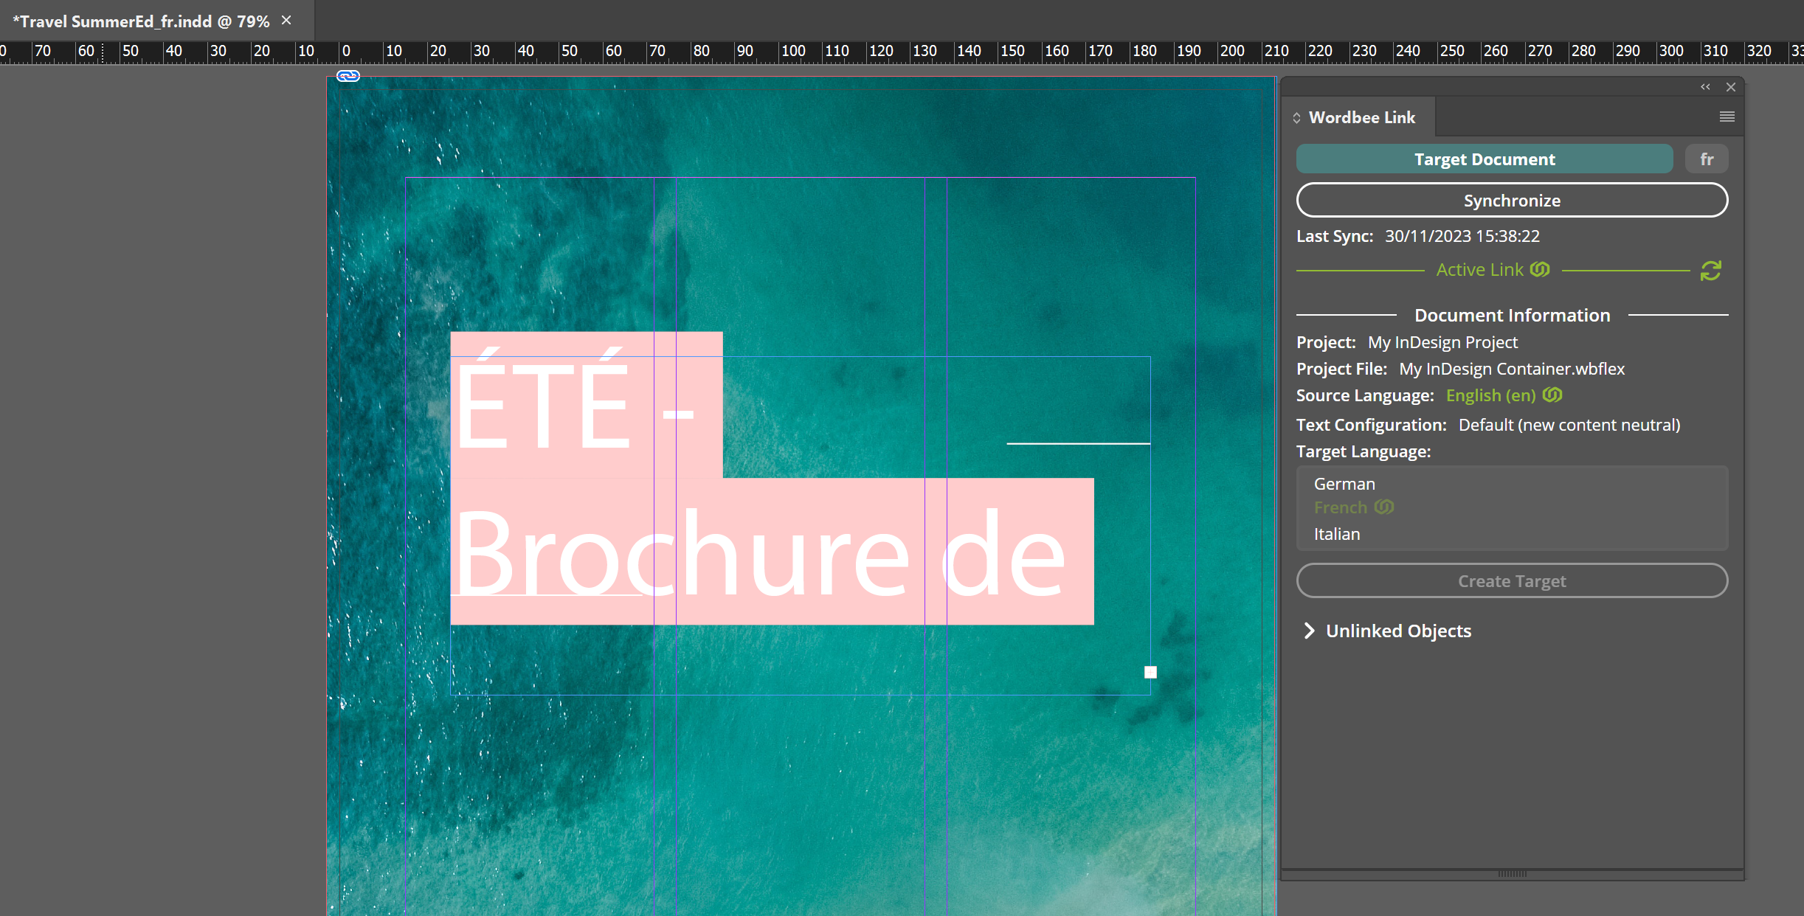
Task: Collapse the panel with double-arrow icon
Action: [1705, 87]
